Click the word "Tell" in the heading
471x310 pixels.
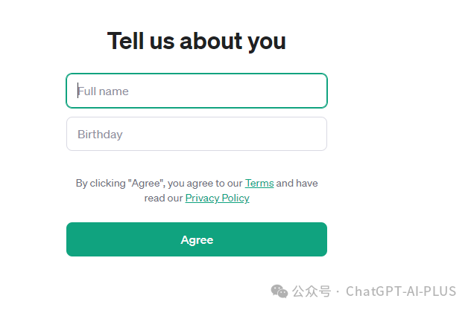point(127,41)
